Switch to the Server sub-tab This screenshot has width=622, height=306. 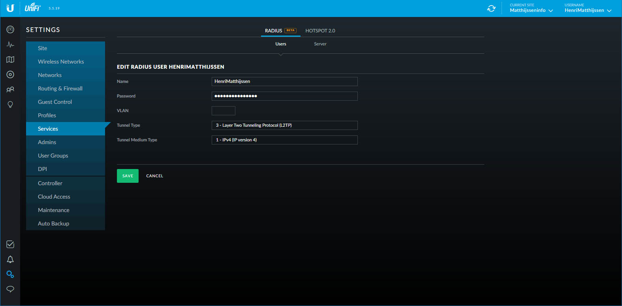click(x=320, y=44)
